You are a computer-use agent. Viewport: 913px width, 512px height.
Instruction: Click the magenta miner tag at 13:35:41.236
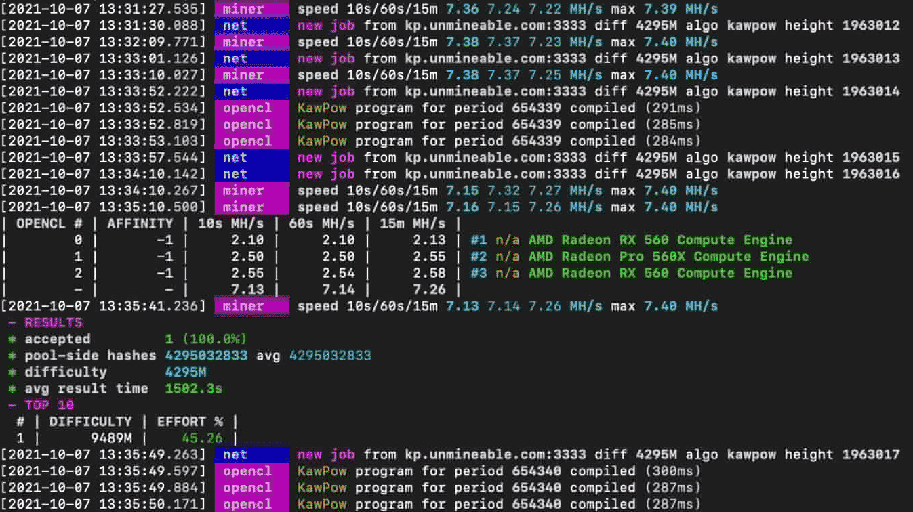pos(251,306)
